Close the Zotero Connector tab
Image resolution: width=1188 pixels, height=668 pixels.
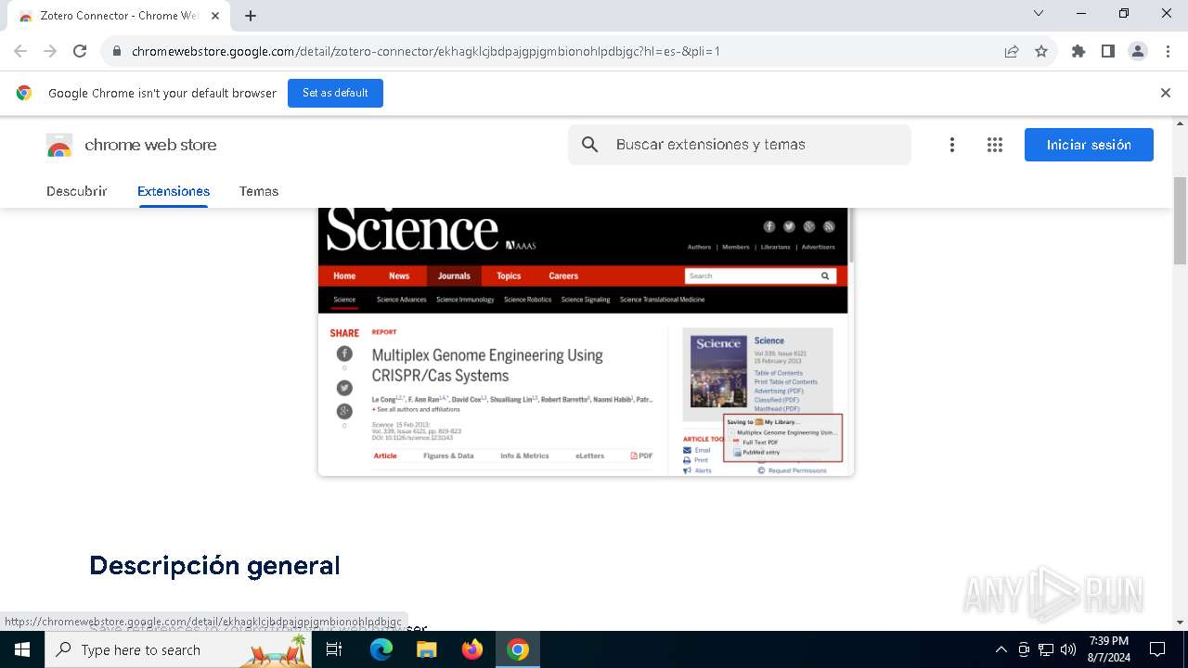click(215, 16)
